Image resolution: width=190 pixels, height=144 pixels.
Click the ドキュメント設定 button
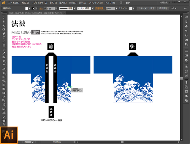[x=146, y=9]
